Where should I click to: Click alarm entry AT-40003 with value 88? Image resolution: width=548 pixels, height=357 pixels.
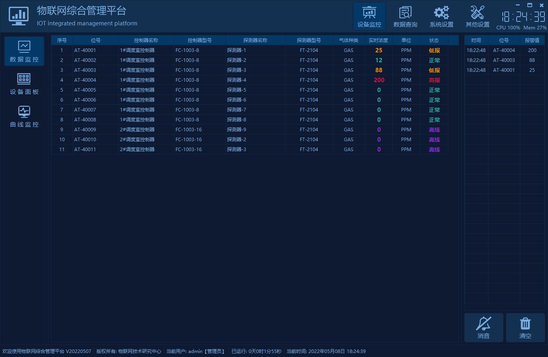pos(504,60)
